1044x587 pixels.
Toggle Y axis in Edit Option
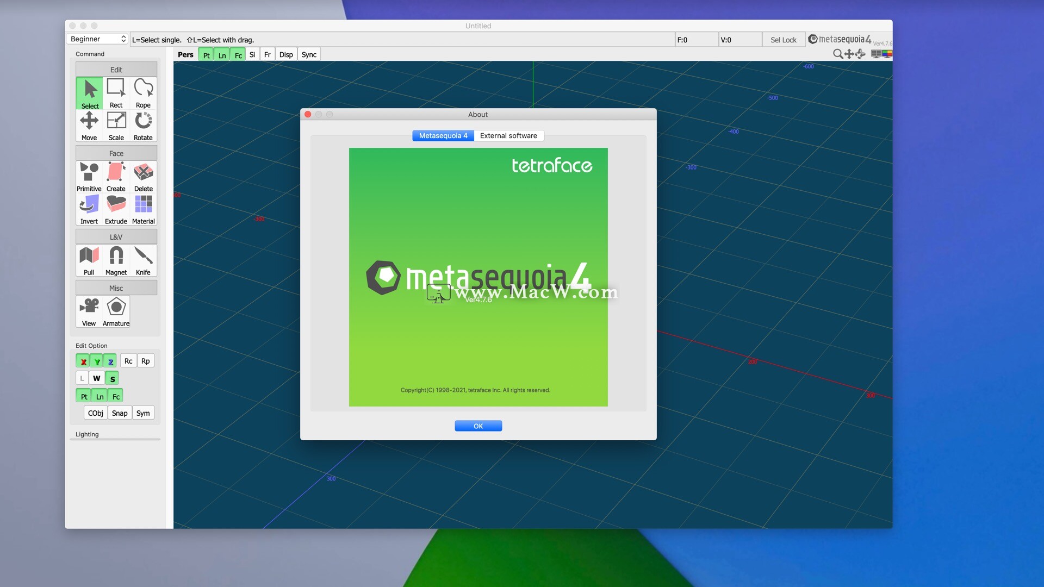click(97, 361)
